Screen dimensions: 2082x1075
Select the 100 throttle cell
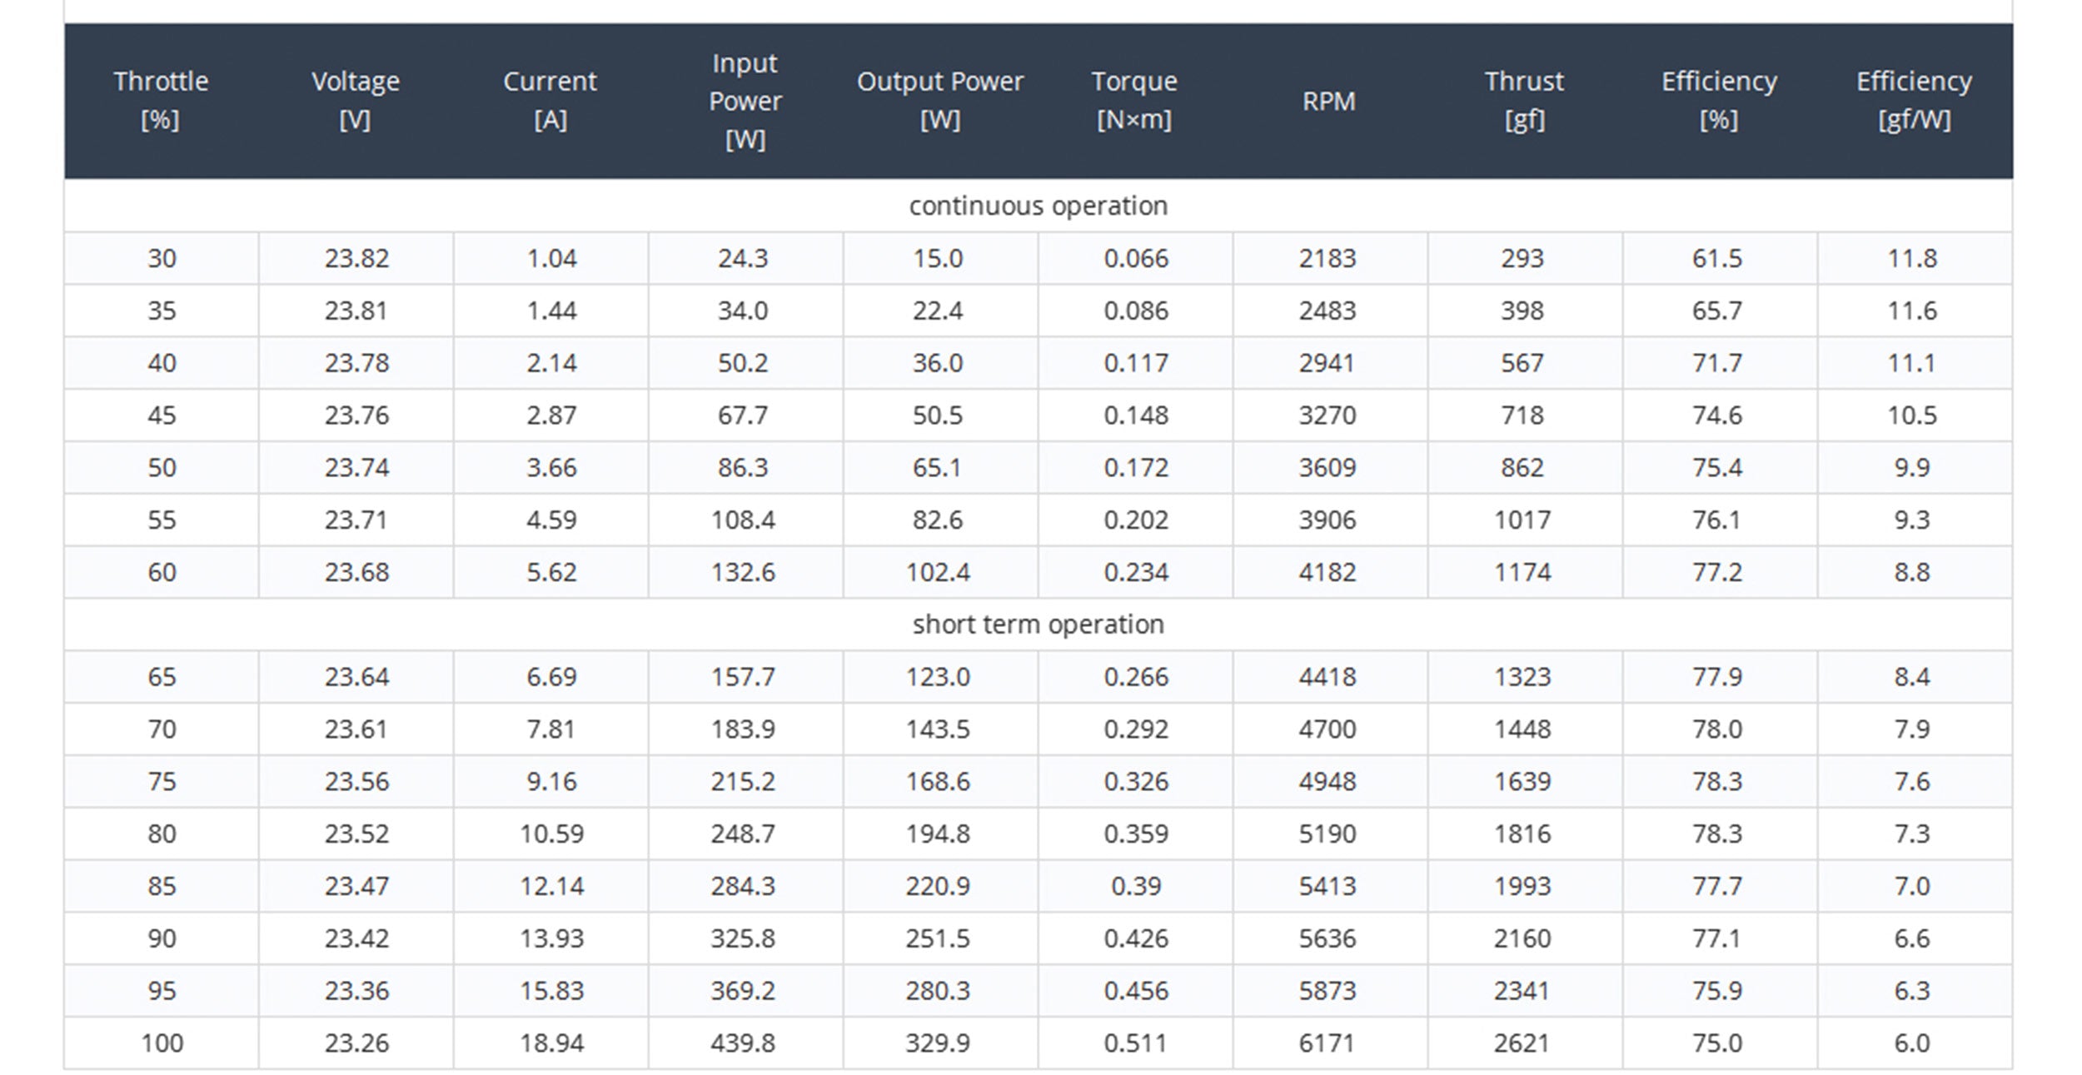(x=162, y=1043)
